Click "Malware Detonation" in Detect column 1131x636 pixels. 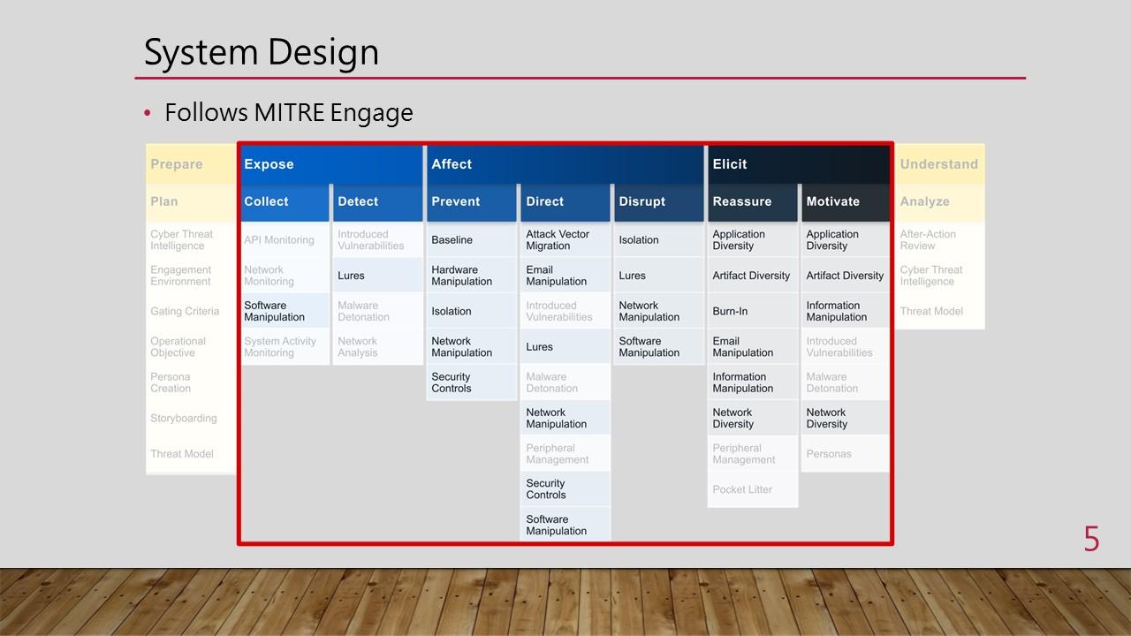(x=377, y=312)
